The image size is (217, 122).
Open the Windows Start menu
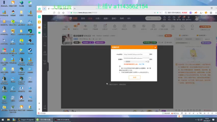pyautogui.click(x=3, y=120)
